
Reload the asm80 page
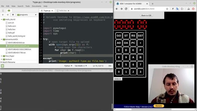pos(126,9)
